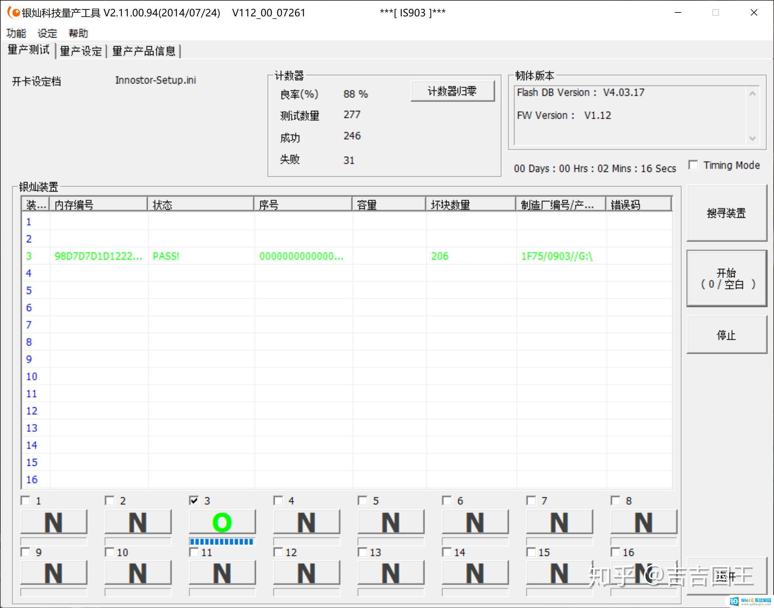This screenshot has width=774, height=608.
Task: Click the 错误码 column header
Action: pos(639,204)
